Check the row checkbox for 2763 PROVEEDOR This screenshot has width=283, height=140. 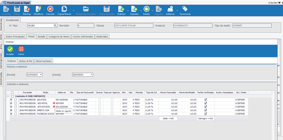pos(16,100)
